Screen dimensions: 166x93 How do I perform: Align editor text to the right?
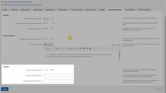click(78, 48)
